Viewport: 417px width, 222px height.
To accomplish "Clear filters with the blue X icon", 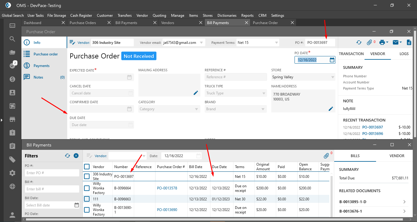I will [76, 156].
